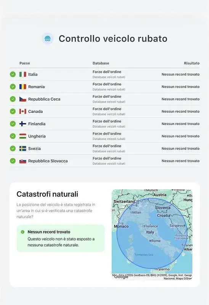The image size is (209, 305).
Task: Click the Canada flag icon
Action: pos(23,111)
